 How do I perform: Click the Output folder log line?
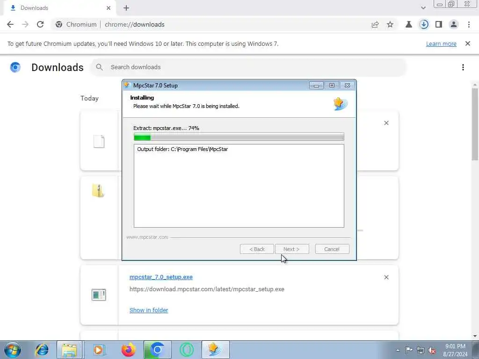182,149
